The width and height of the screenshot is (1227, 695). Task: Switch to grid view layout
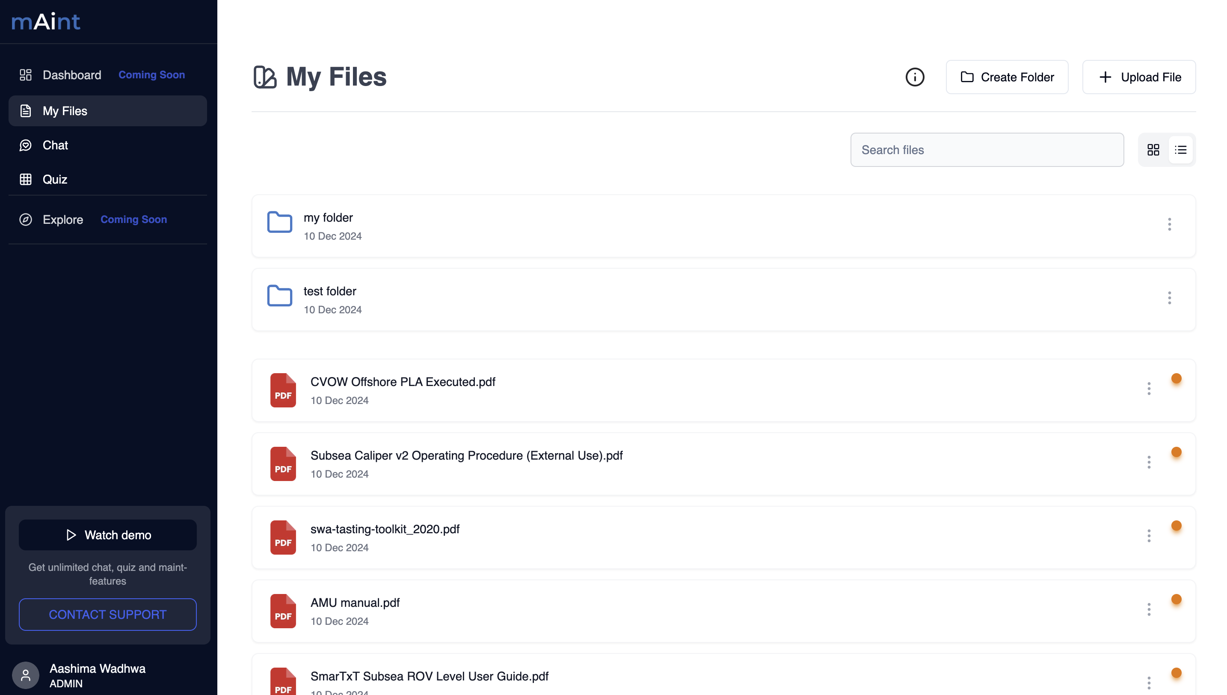click(x=1153, y=150)
